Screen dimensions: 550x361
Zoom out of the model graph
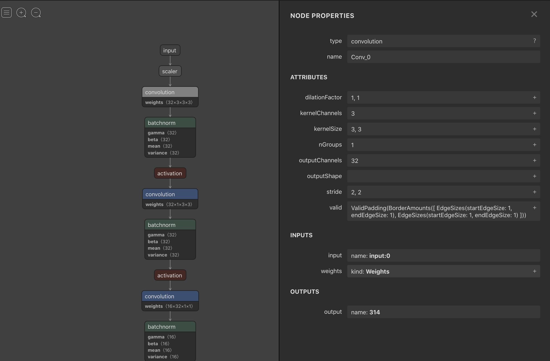[36, 12]
